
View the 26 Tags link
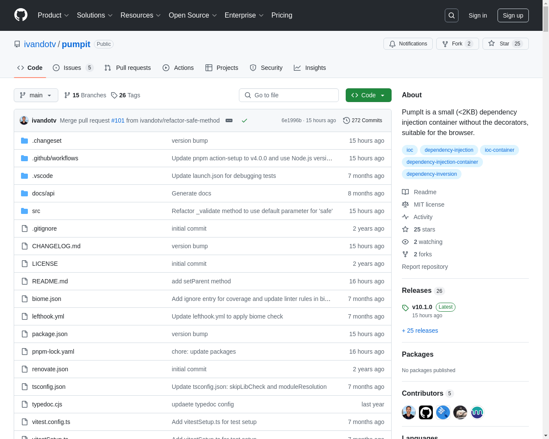125,95
